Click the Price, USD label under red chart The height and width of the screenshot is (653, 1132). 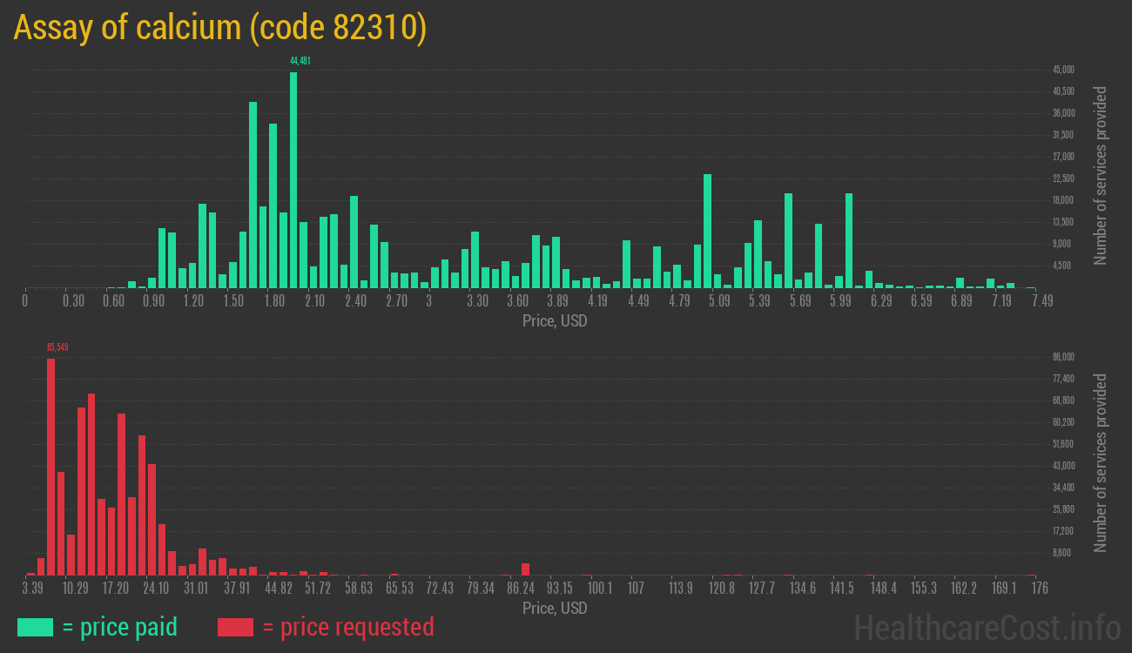(x=555, y=608)
